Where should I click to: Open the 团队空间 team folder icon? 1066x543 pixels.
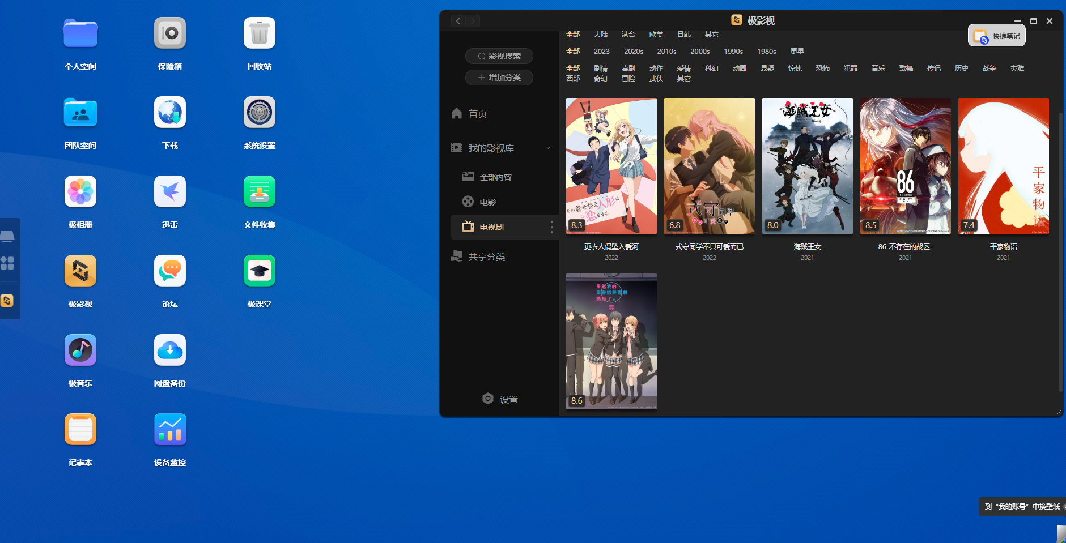pyautogui.click(x=80, y=113)
